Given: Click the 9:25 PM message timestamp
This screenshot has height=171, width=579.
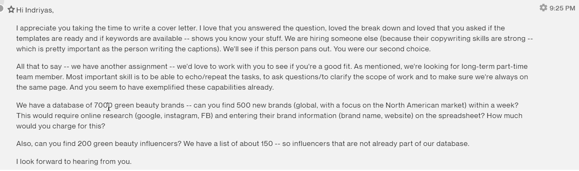Looking at the screenshot, I should (562, 8).
